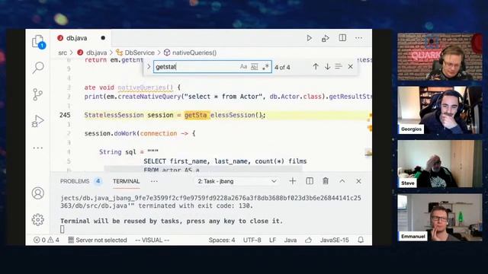Click line 245 in the gutter
This screenshot has height=274, width=488.
point(65,115)
